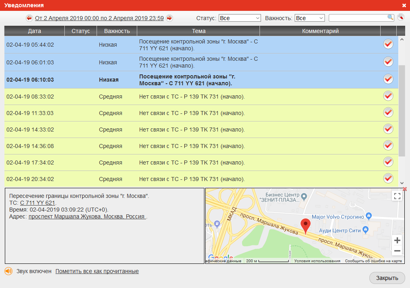Image resolution: width=410 pixels, height=288 pixels.
Task: Click the Закрыть button
Action: [x=387, y=278]
